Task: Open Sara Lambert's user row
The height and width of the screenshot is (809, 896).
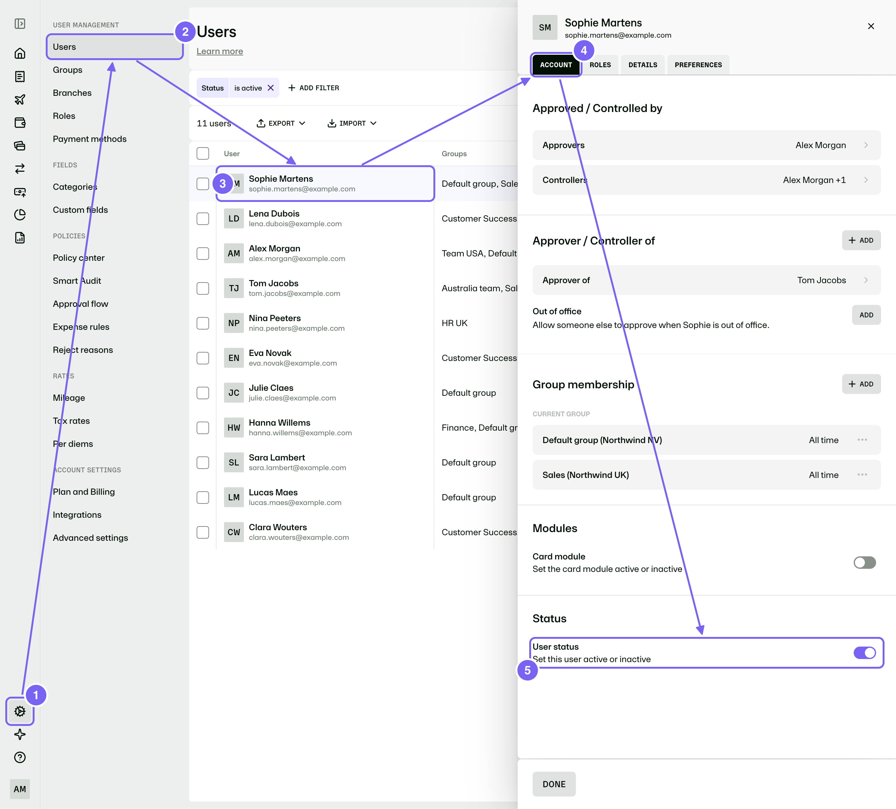Action: coord(353,462)
